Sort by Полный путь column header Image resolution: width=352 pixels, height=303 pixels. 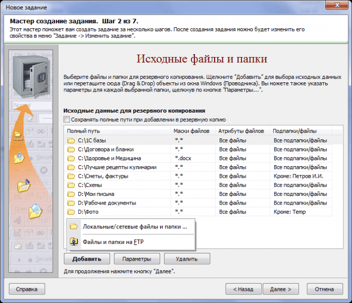coord(118,131)
